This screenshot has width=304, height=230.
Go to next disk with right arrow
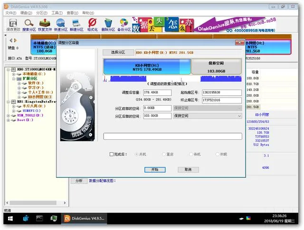(15, 40)
